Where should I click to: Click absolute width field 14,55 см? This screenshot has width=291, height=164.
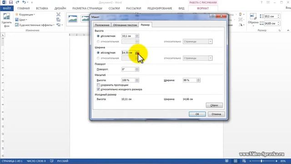pyautogui.click(x=128, y=53)
